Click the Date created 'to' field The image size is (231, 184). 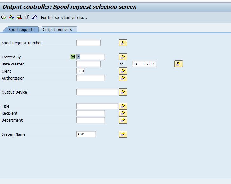[x=144, y=64]
